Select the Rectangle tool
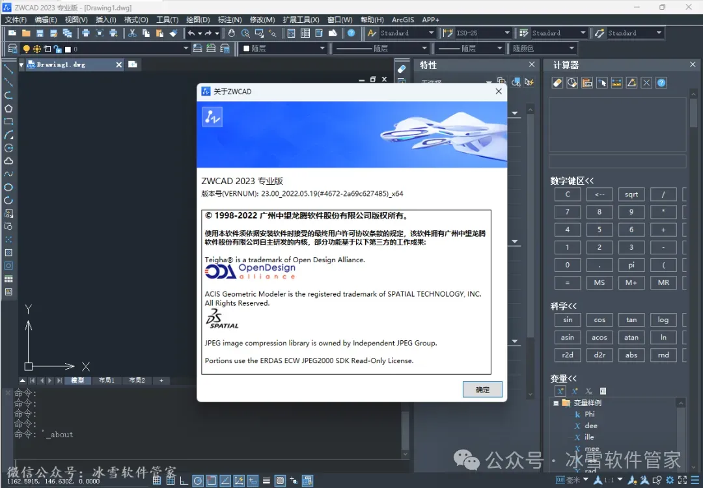This screenshot has height=488, width=703. click(8, 122)
